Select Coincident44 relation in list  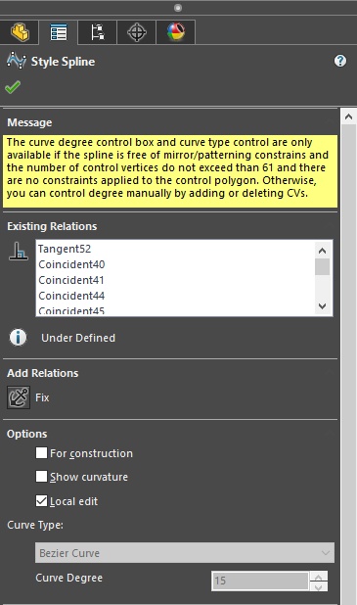coord(71,296)
